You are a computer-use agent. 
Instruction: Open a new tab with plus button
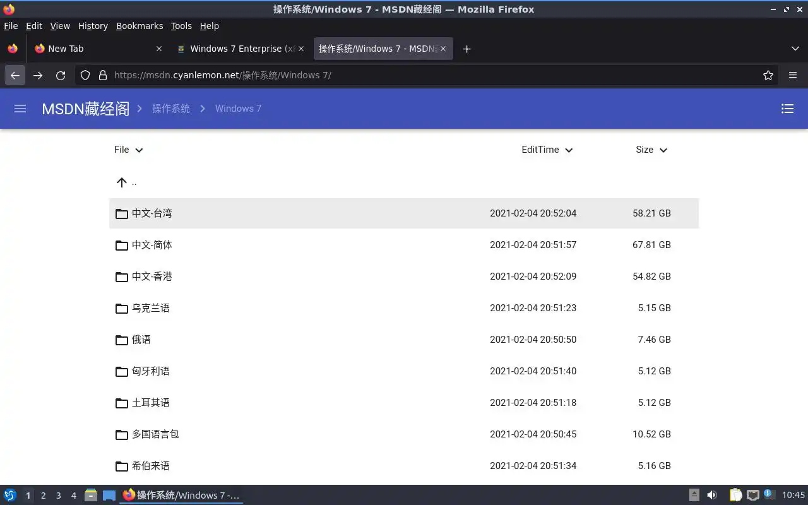coord(466,49)
